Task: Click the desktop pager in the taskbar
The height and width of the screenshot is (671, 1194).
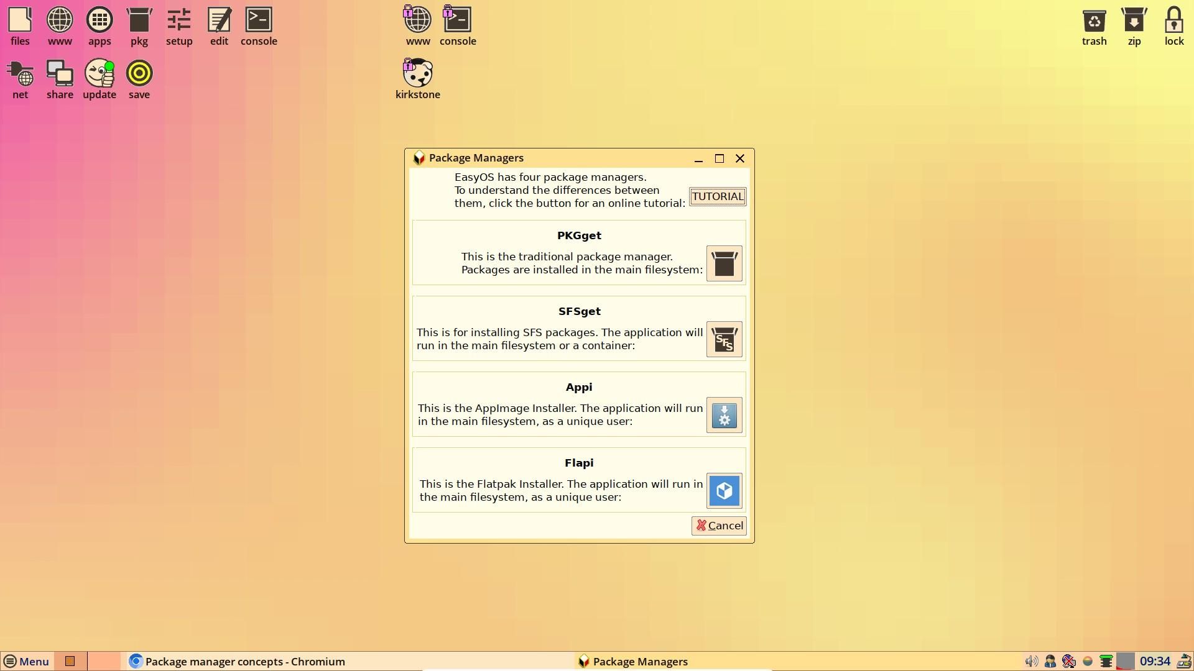Action: [x=70, y=661]
